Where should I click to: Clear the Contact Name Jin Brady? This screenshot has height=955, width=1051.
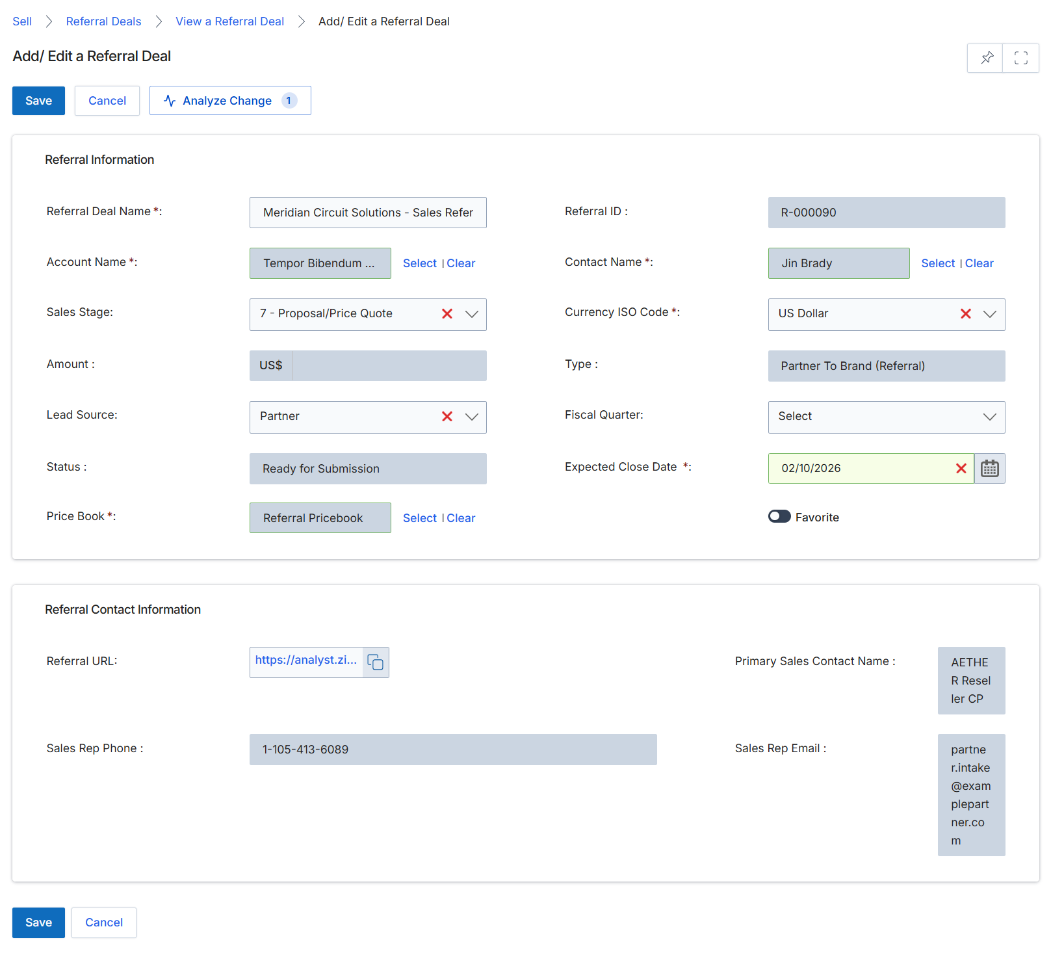tap(979, 263)
